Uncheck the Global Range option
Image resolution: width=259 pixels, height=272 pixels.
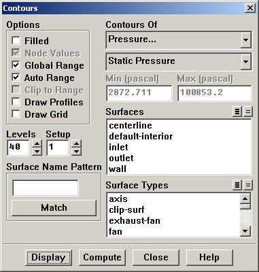click(16, 65)
